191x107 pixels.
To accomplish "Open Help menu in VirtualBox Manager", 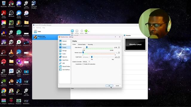I will click(x=44, y=28).
